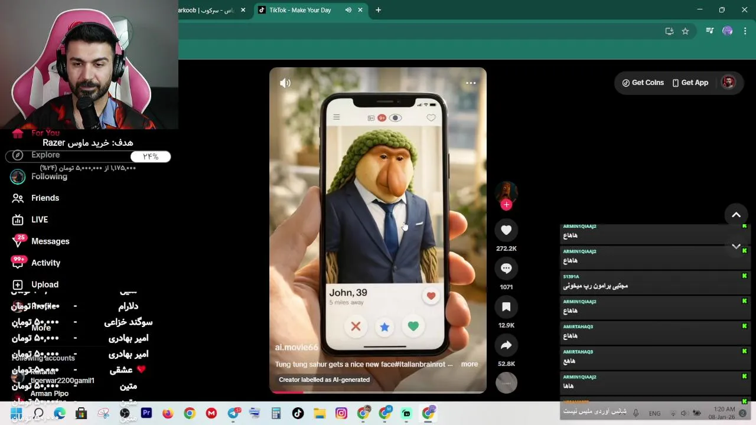This screenshot has height=425, width=756.
Task: Open Windows Start button
Action: tap(16, 414)
